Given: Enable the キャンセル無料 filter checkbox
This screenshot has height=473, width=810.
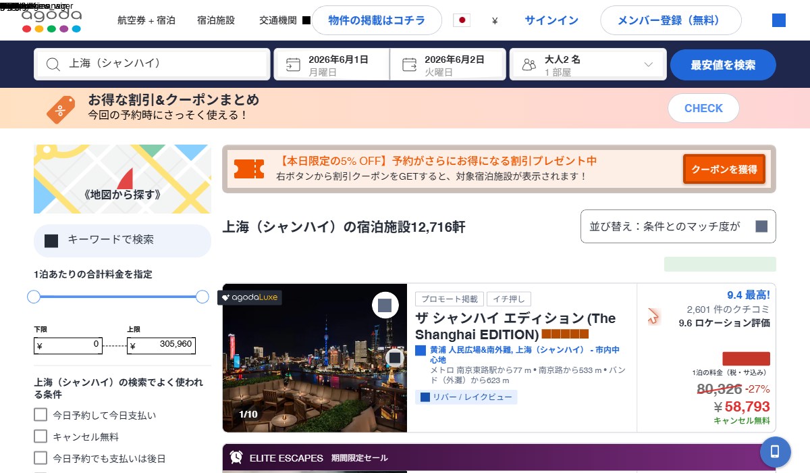Looking at the screenshot, I should [x=40, y=437].
